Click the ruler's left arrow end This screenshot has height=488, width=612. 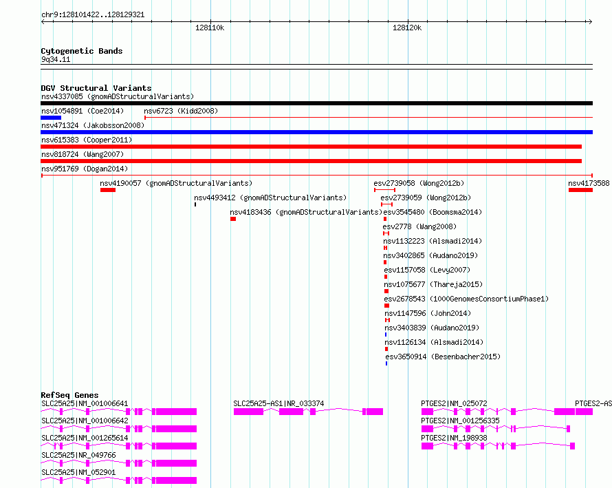click(43, 21)
